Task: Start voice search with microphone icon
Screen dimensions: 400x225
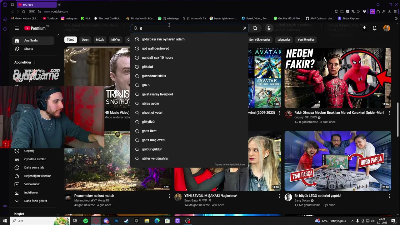Action: click(269, 28)
